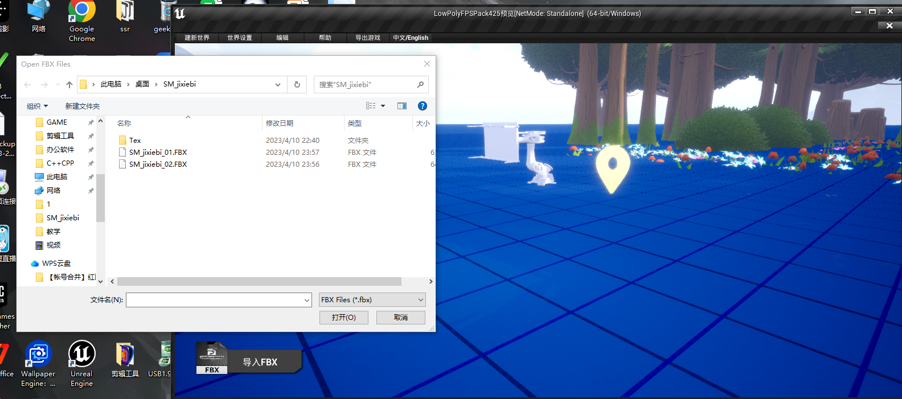The height and width of the screenshot is (399, 902).
Task: Select 视频 in navigation pane
Action: click(54, 245)
